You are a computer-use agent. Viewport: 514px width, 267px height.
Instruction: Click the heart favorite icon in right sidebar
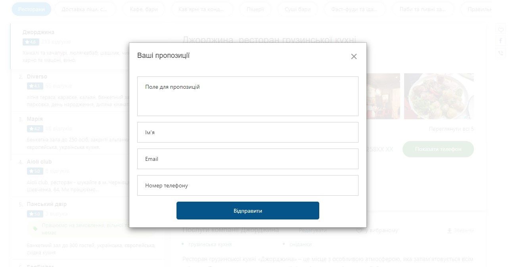[x=501, y=30]
